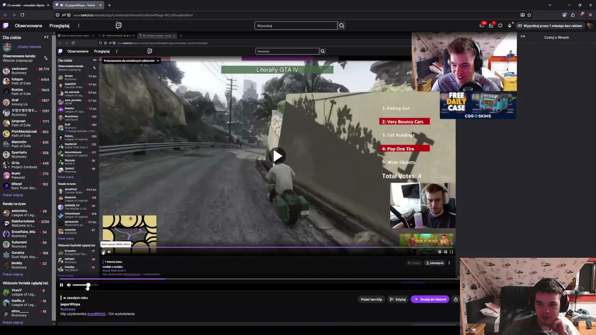Adjust the clip volume slider
Image resolution: width=596 pixels, height=335 pixels.
(x=85, y=285)
